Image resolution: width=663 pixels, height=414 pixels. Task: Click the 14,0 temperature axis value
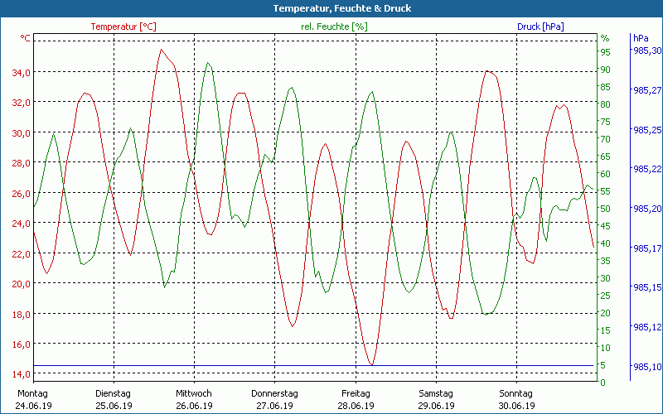21,374
